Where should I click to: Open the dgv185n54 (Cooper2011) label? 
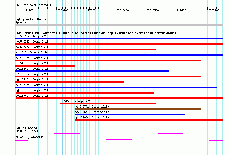(33, 85)
